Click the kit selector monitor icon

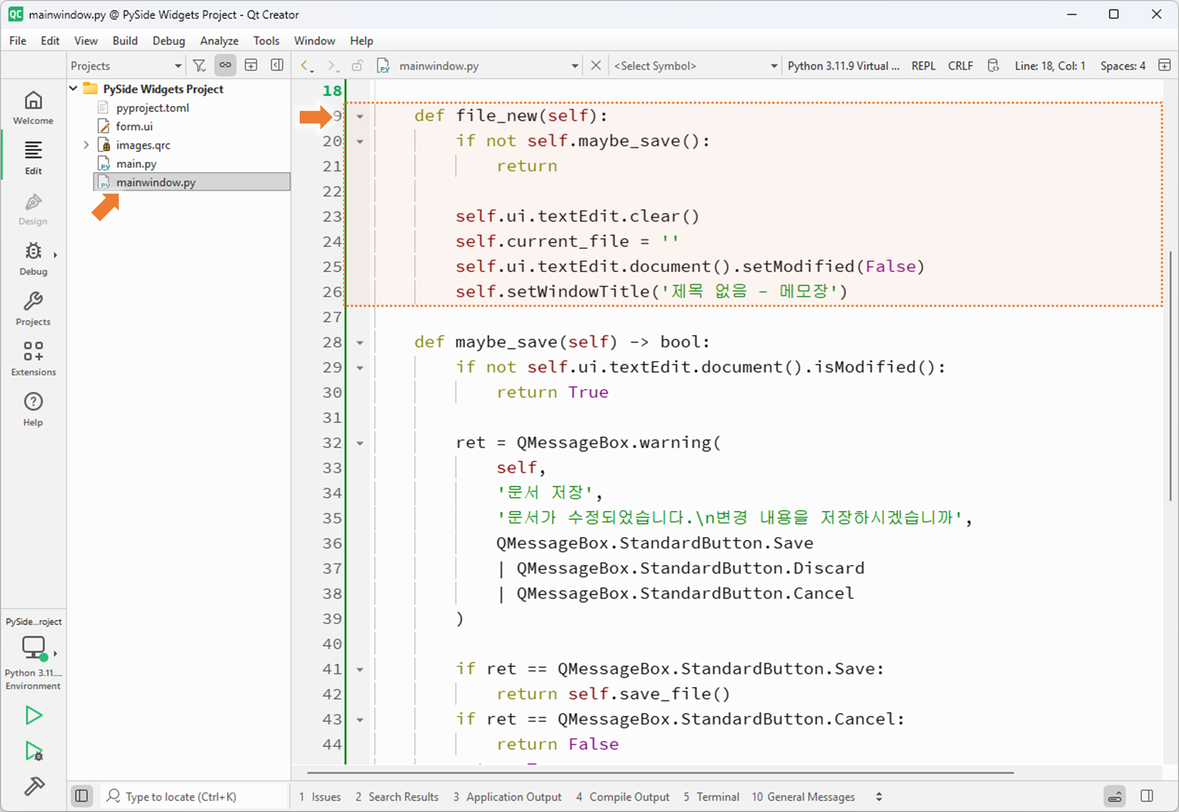[x=33, y=647]
